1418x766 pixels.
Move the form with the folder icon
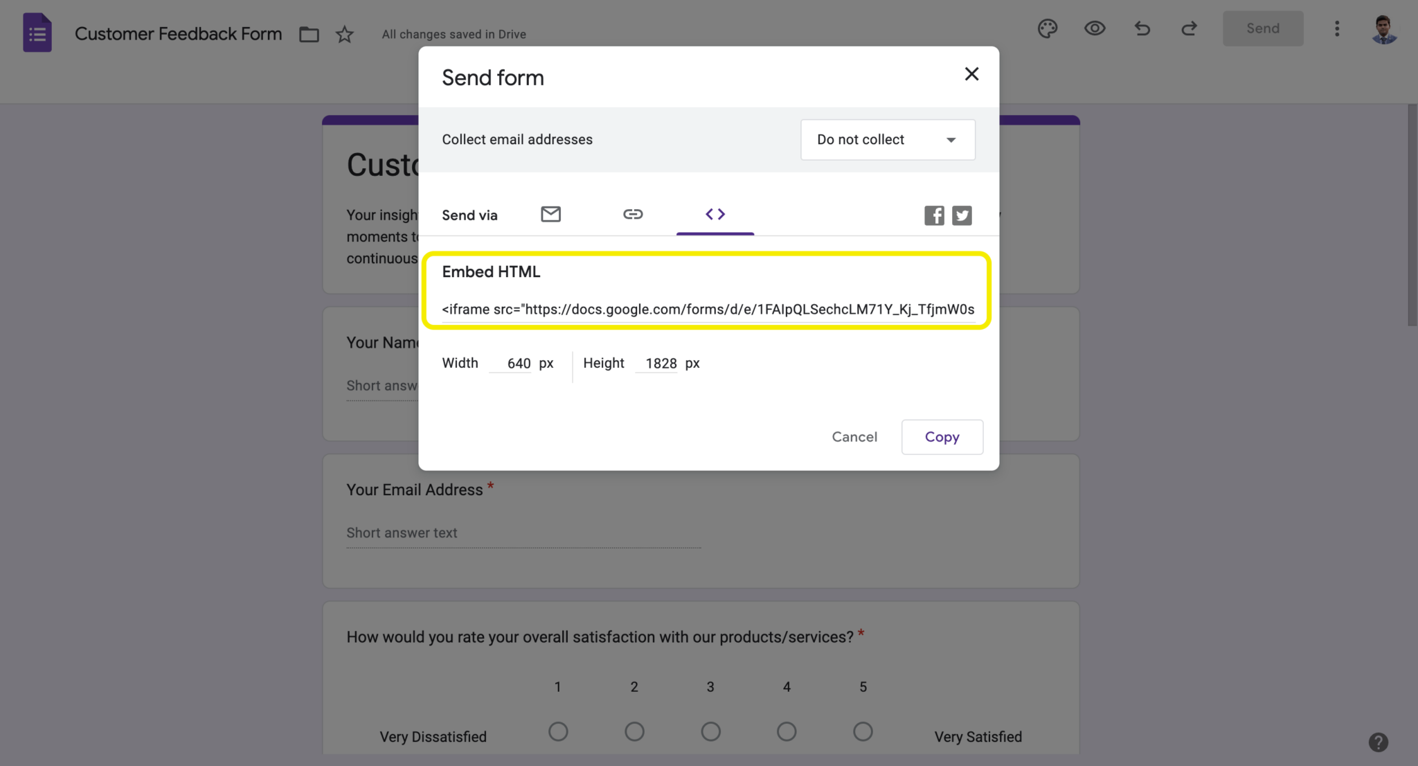point(309,33)
